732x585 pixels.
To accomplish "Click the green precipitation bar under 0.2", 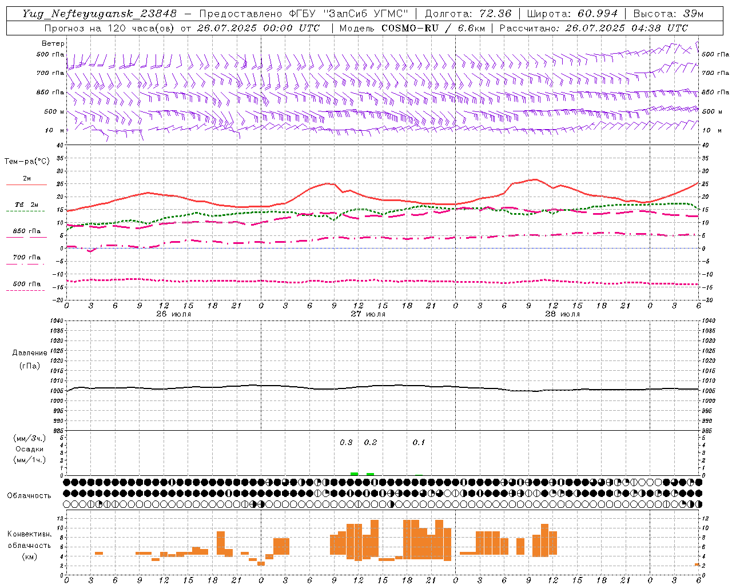I will click(x=371, y=474).
